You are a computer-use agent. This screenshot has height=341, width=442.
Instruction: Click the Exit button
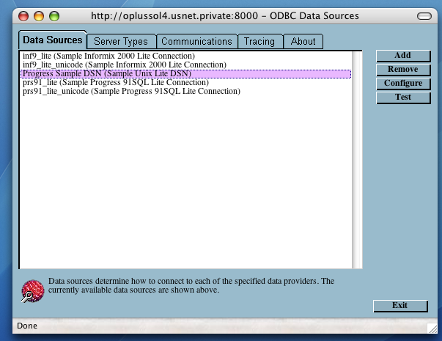tap(399, 306)
